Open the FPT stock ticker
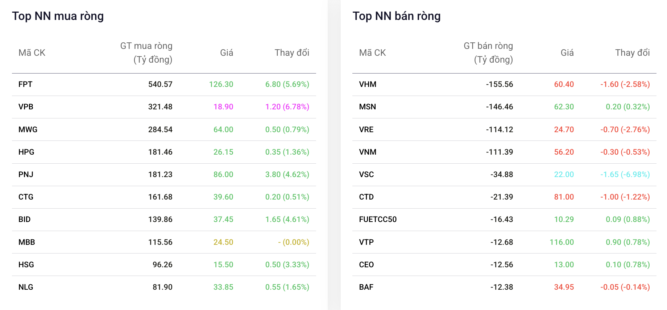Screen dimensions: 667x310 point(25,84)
